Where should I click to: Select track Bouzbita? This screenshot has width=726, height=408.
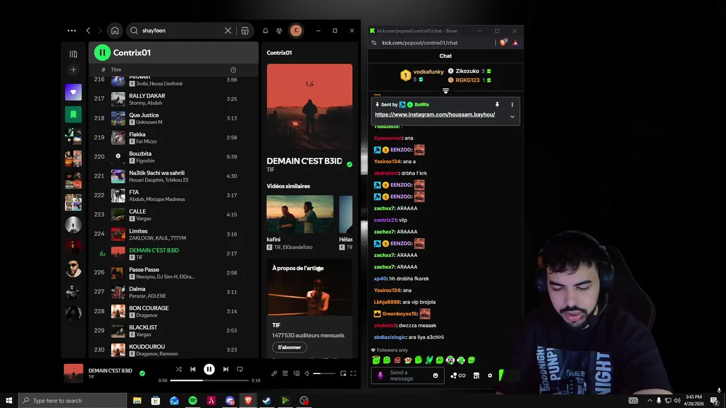[173, 157]
